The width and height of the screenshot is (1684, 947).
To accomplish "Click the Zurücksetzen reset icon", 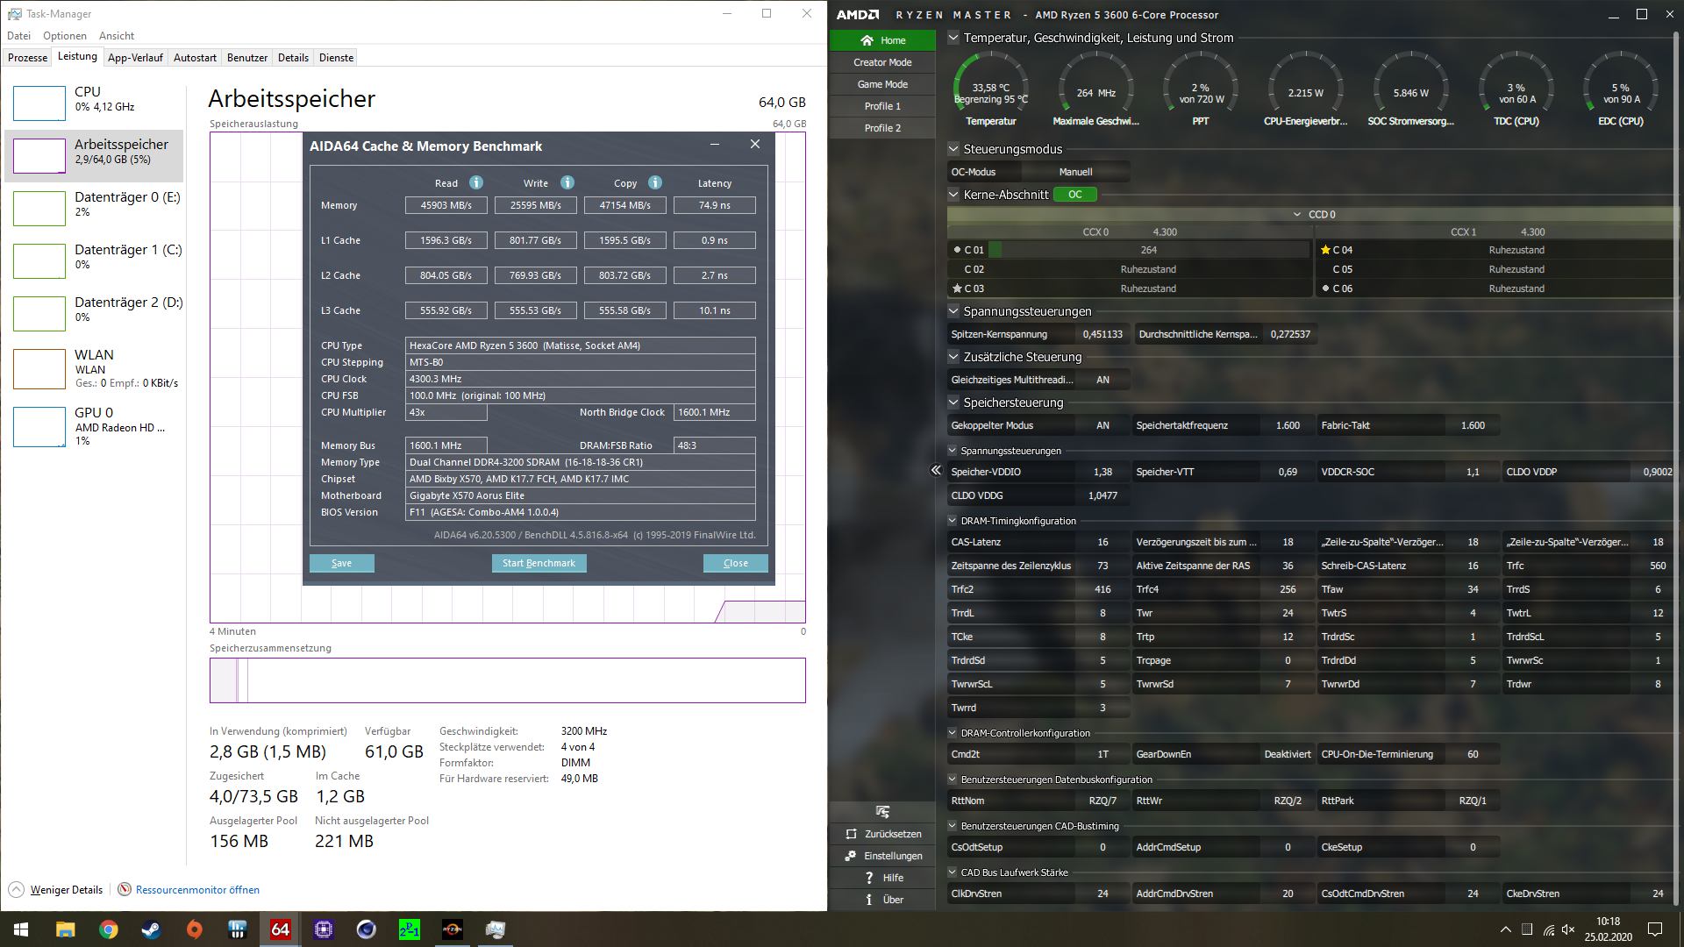I will (851, 833).
